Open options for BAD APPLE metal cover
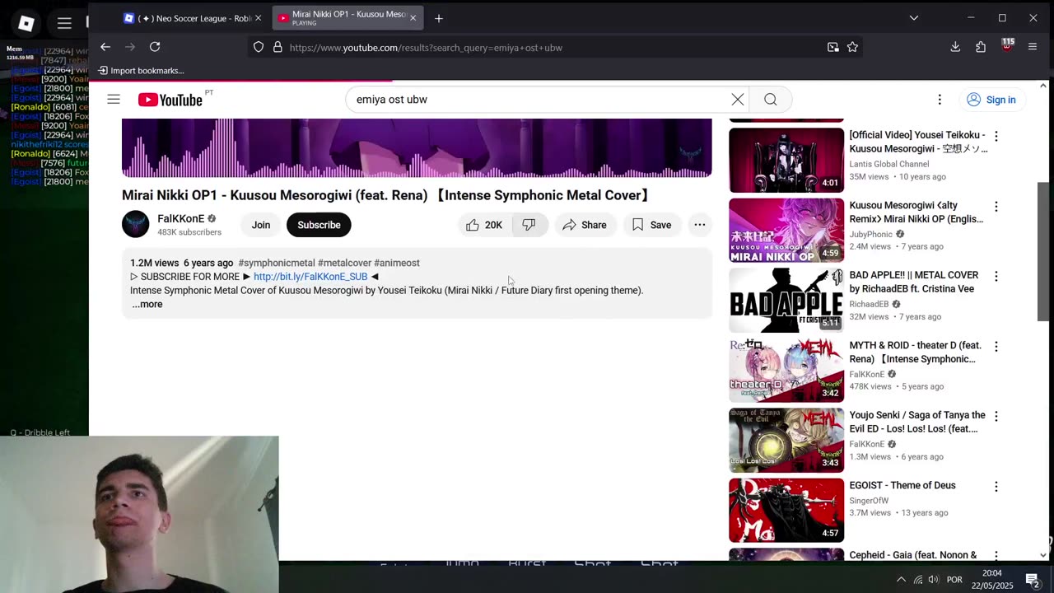 (x=996, y=276)
